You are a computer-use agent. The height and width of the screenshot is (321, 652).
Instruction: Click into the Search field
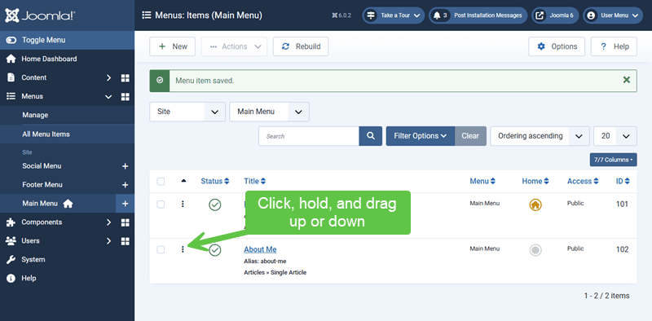click(309, 136)
